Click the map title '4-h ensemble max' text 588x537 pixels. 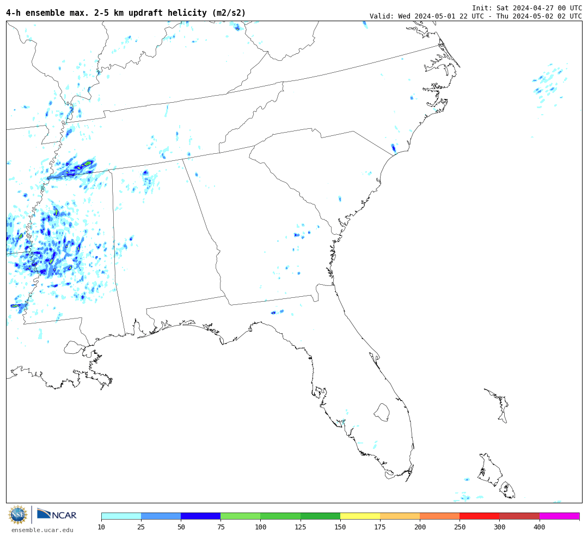coord(126,13)
